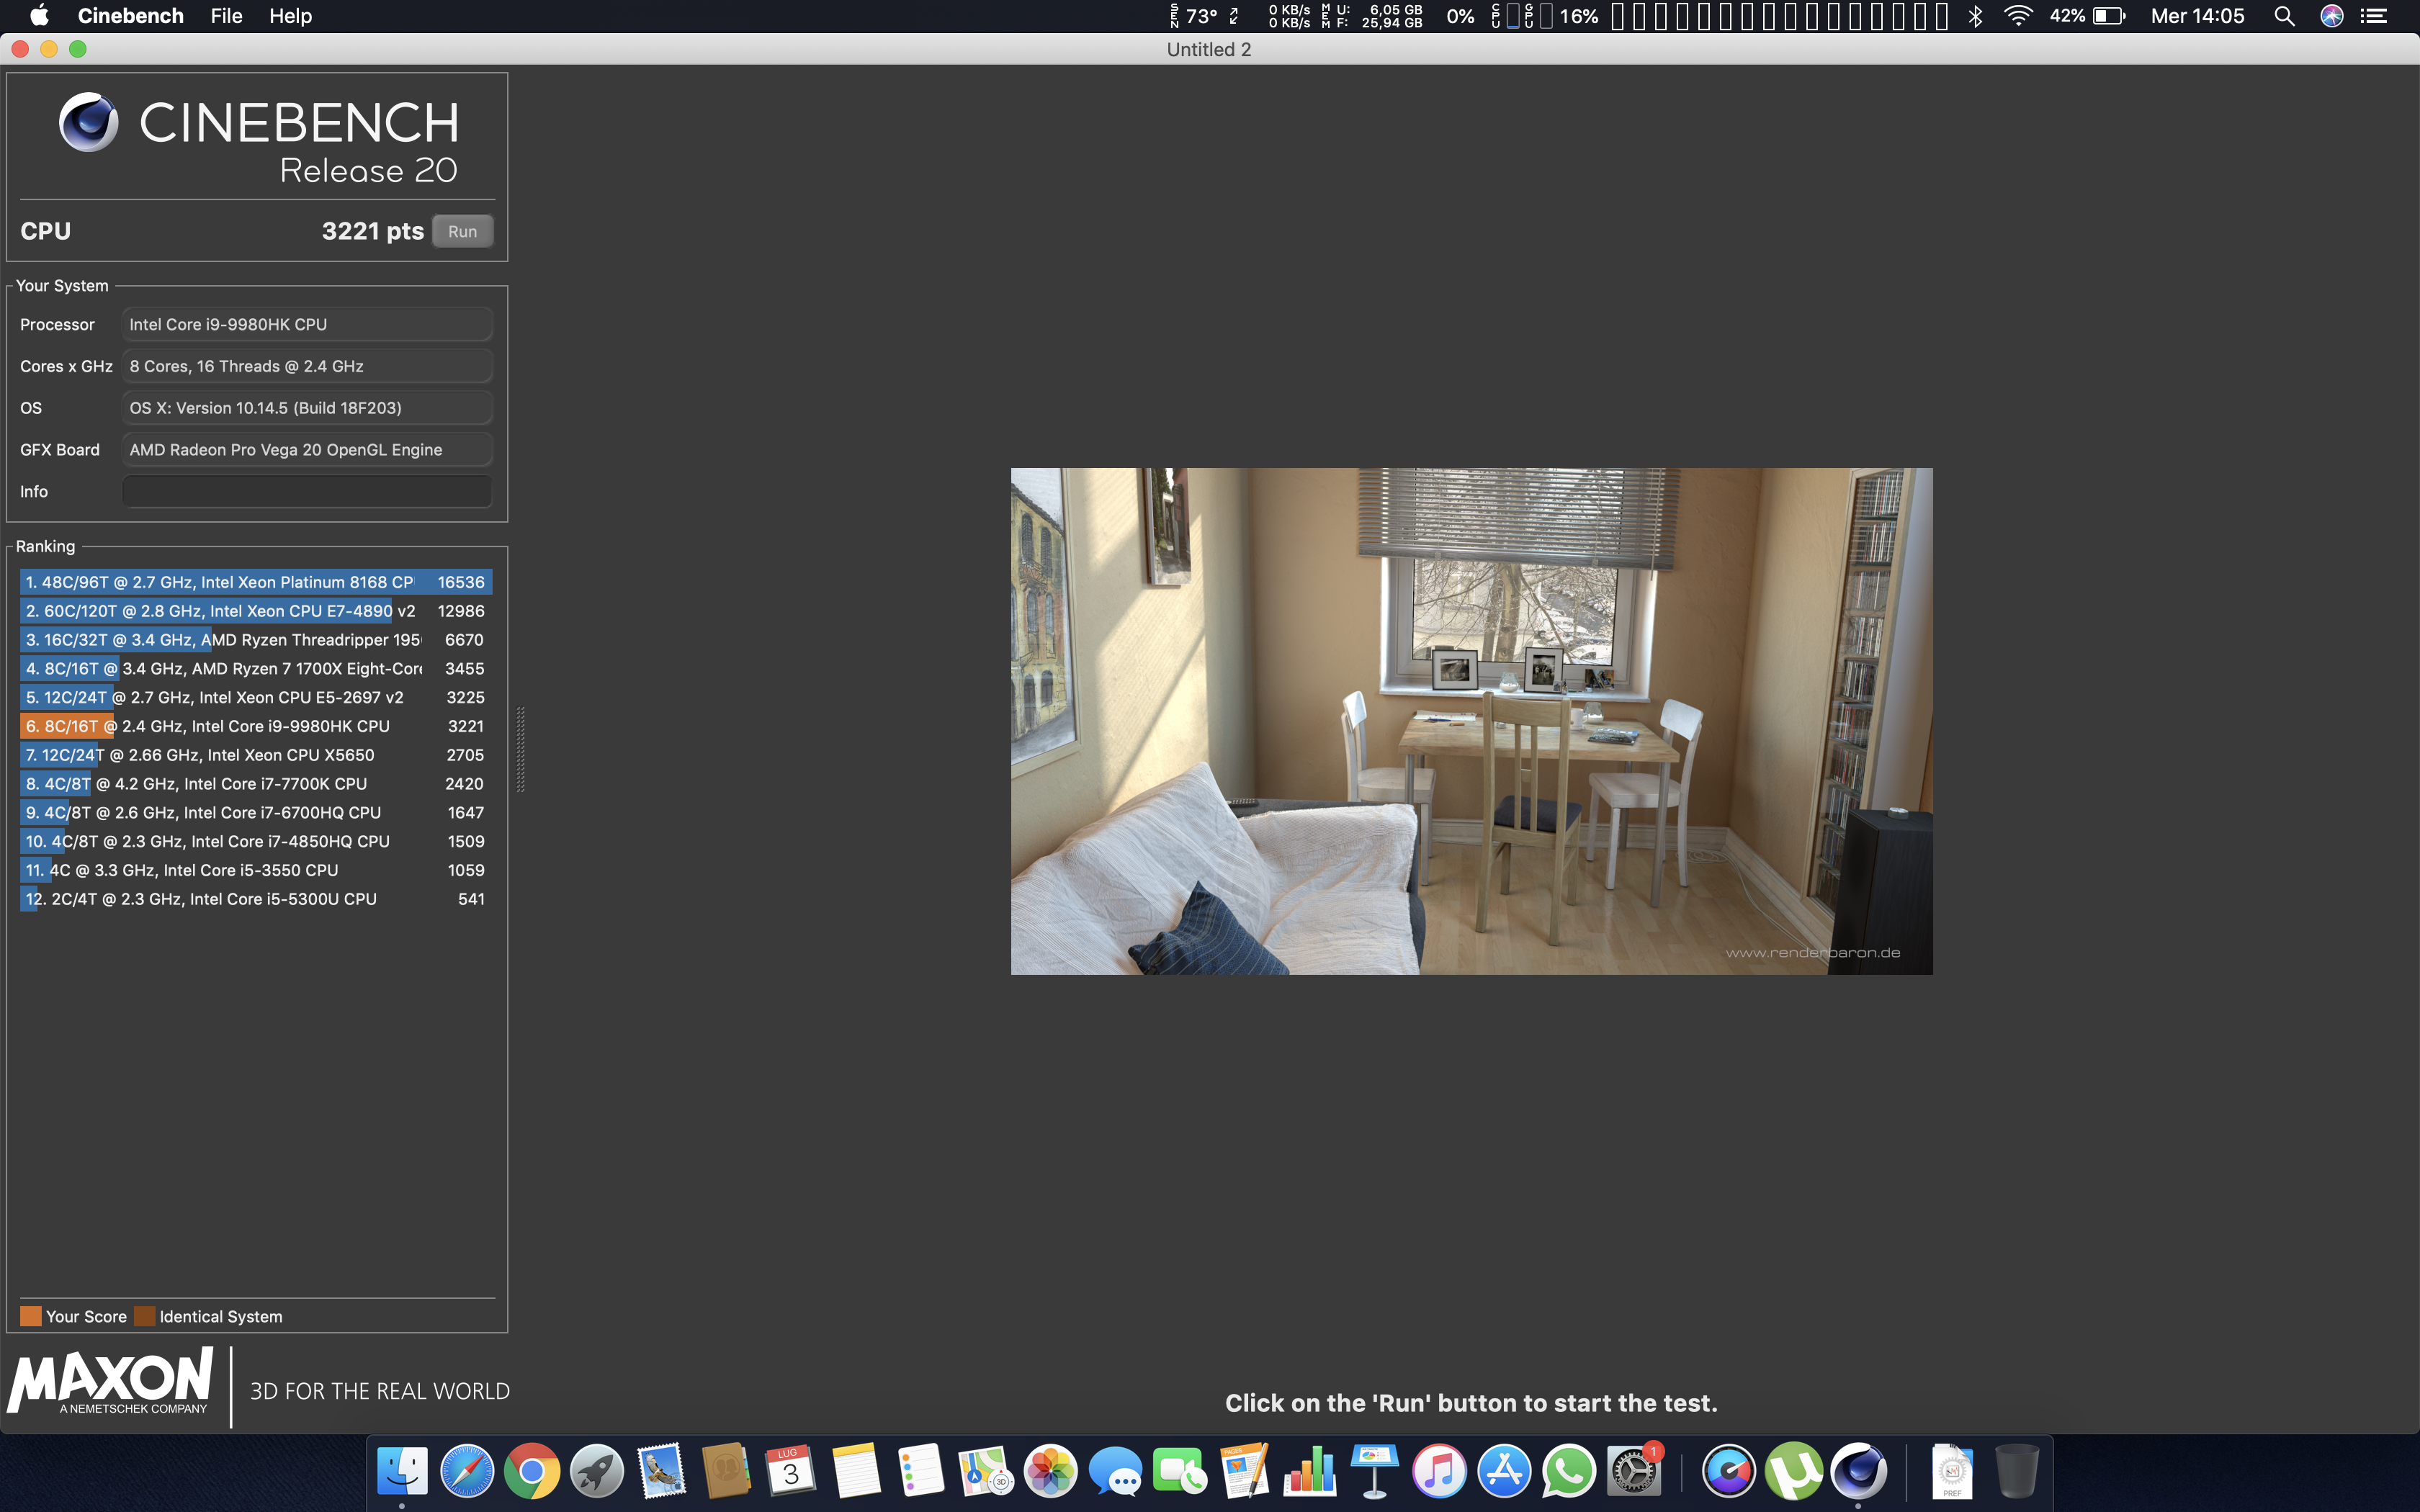
Task: Open Reminders in the Dock
Action: [921, 1471]
